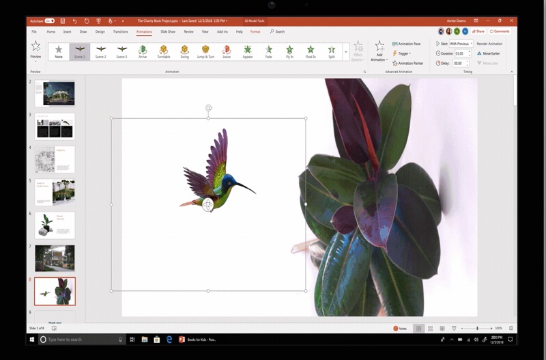
Task: Toggle the AutoSave switch
Action: tap(50, 21)
